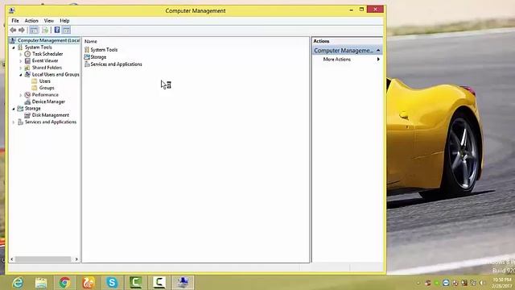Expand the Event Viewer tree node
The width and height of the screenshot is (515, 290).
coord(21,61)
